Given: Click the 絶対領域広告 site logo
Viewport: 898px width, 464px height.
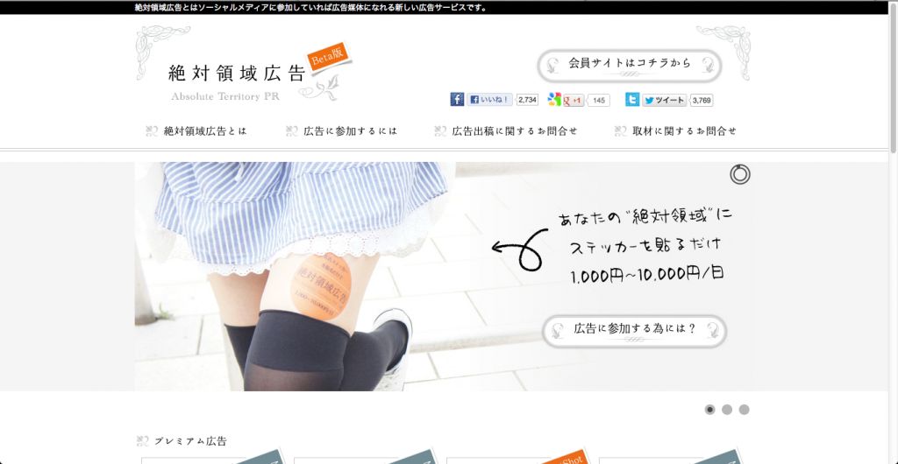Looking at the screenshot, I should click(x=237, y=74).
